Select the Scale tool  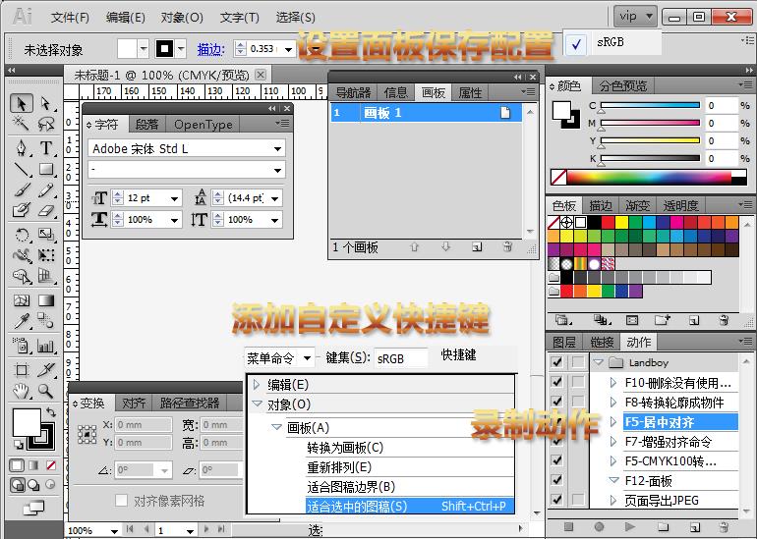pyautogui.click(x=46, y=235)
